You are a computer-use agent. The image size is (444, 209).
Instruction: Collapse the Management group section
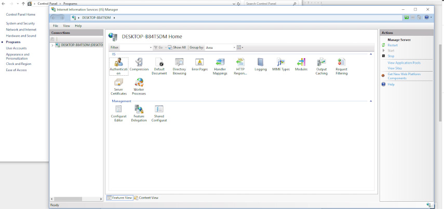[371, 101]
